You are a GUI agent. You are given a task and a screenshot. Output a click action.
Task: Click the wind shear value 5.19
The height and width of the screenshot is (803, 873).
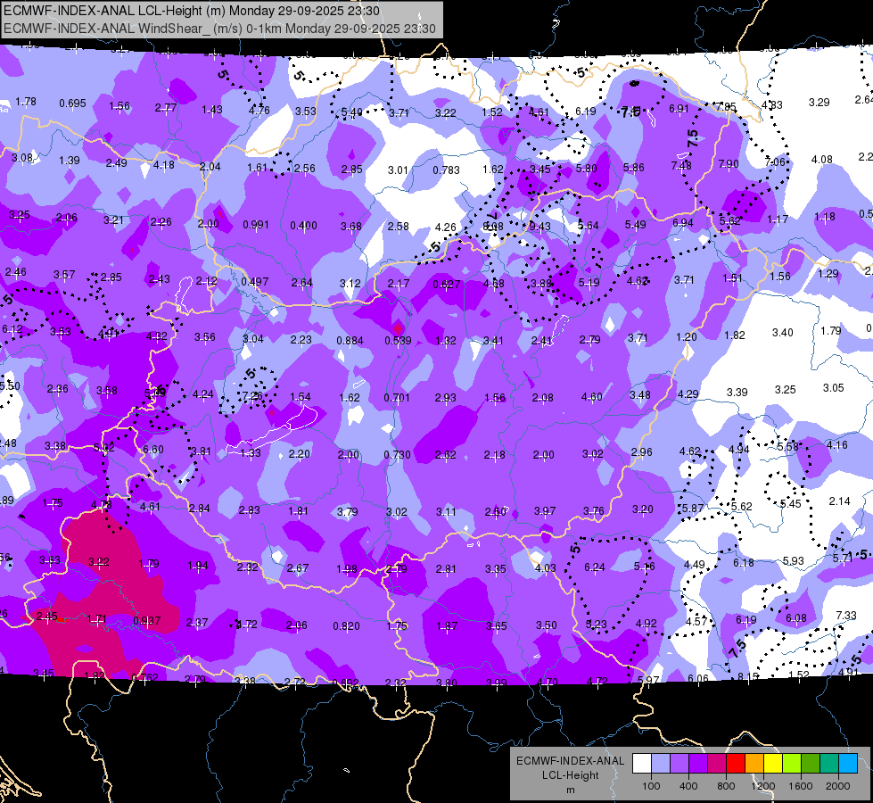point(589,283)
